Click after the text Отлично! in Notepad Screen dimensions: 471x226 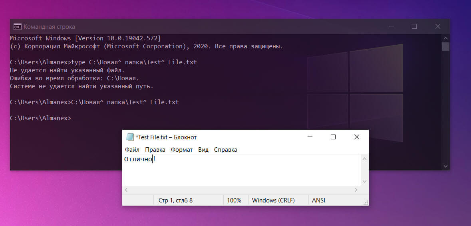click(156, 159)
